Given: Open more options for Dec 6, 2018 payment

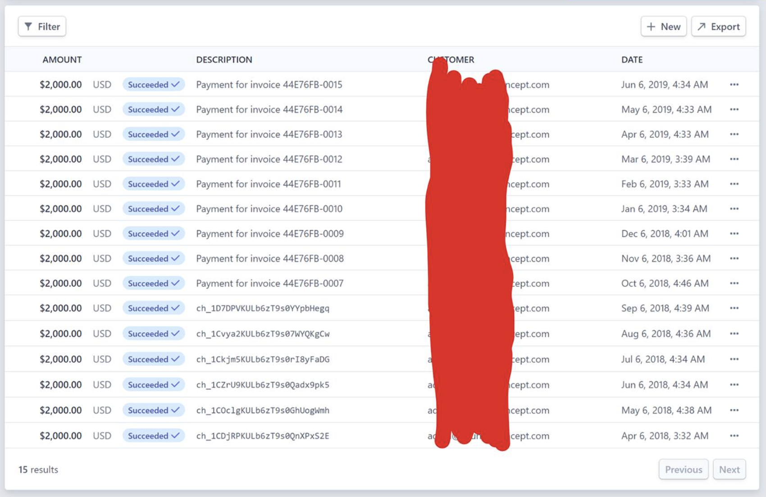Looking at the screenshot, I should pyautogui.click(x=734, y=234).
